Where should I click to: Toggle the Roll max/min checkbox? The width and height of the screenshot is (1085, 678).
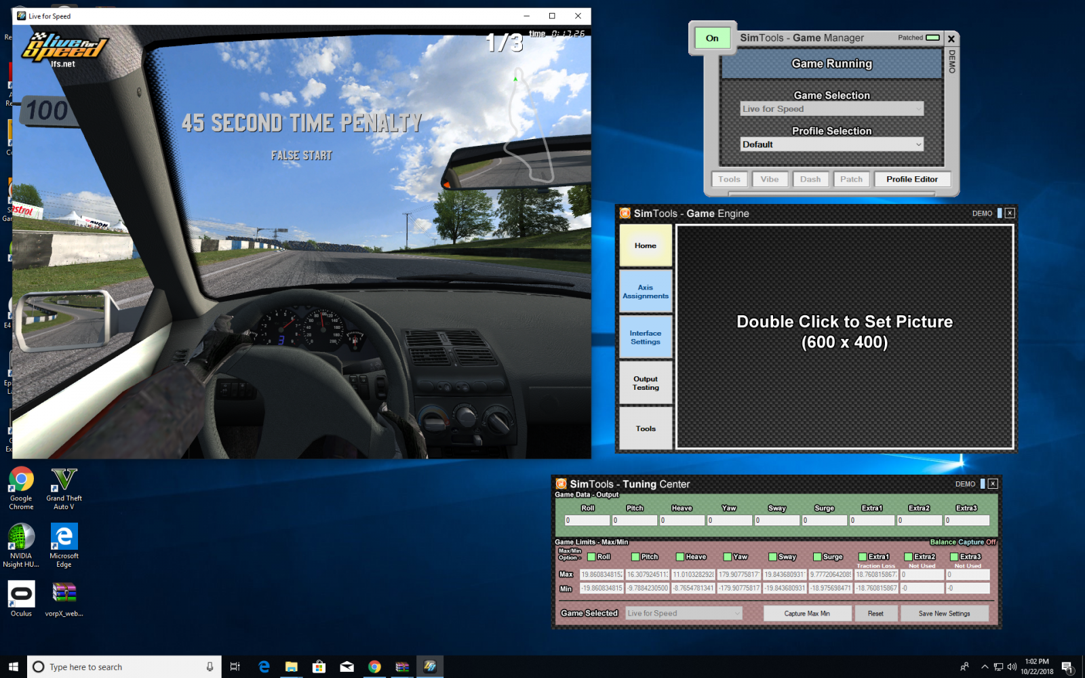coord(591,557)
